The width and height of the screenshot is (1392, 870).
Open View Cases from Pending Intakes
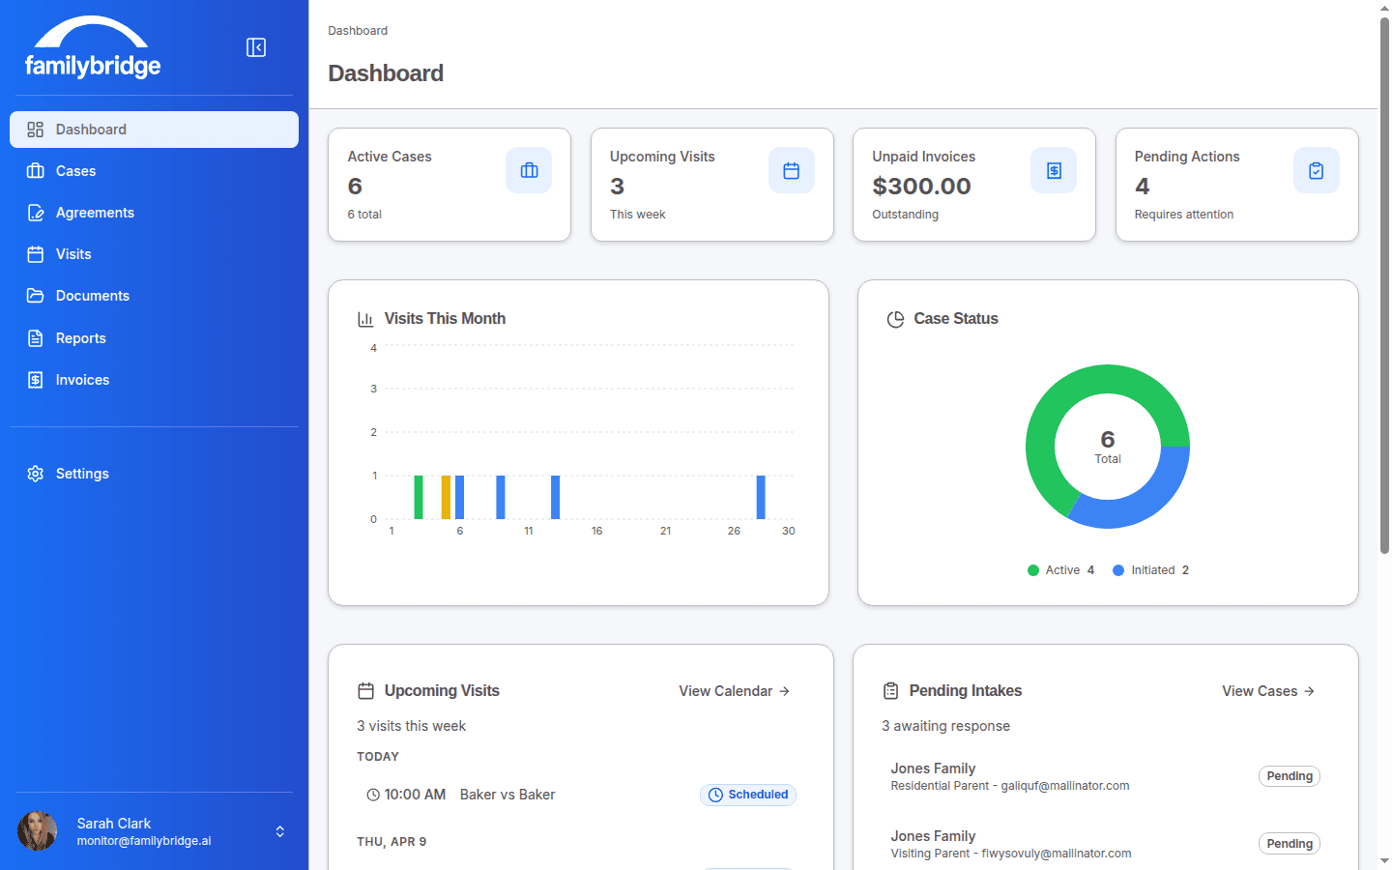pyautogui.click(x=1267, y=690)
